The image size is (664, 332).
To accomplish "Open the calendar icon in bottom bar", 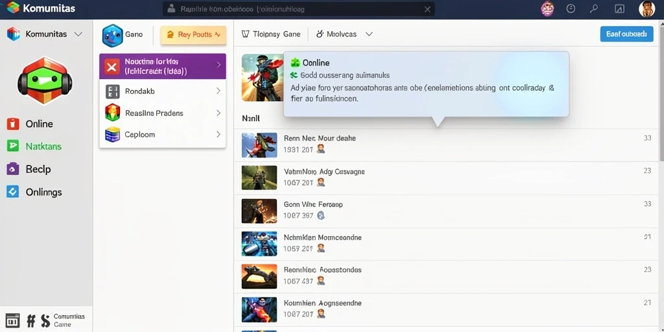I will [x=12, y=320].
